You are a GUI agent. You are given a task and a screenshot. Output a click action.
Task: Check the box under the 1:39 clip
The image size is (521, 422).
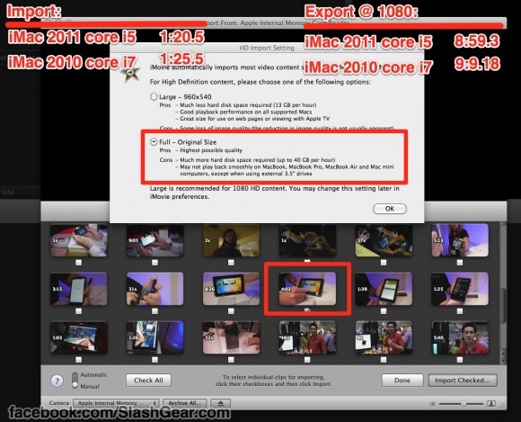click(384, 310)
